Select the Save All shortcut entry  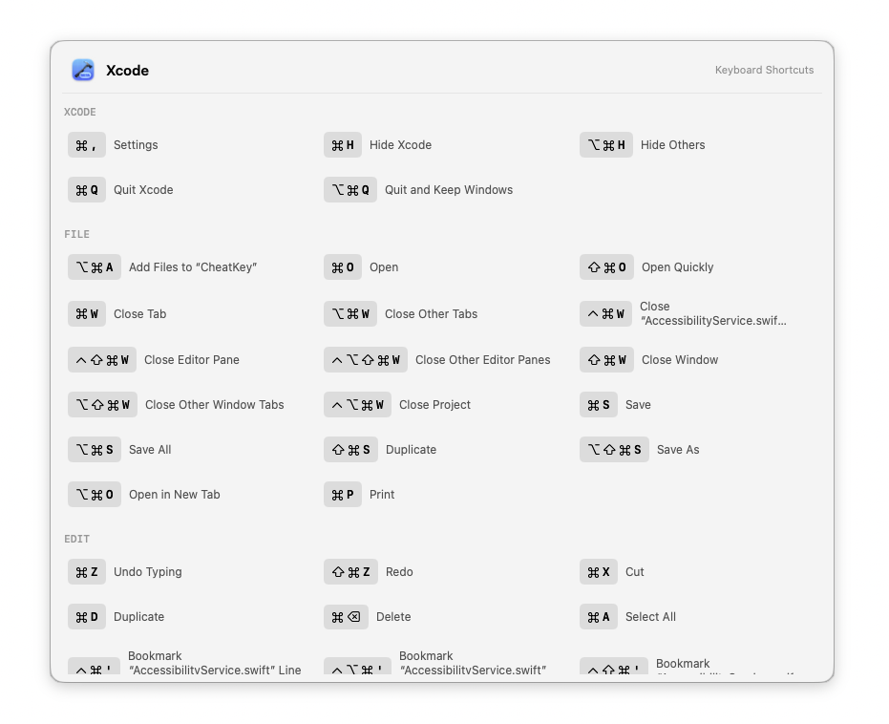point(119,450)
